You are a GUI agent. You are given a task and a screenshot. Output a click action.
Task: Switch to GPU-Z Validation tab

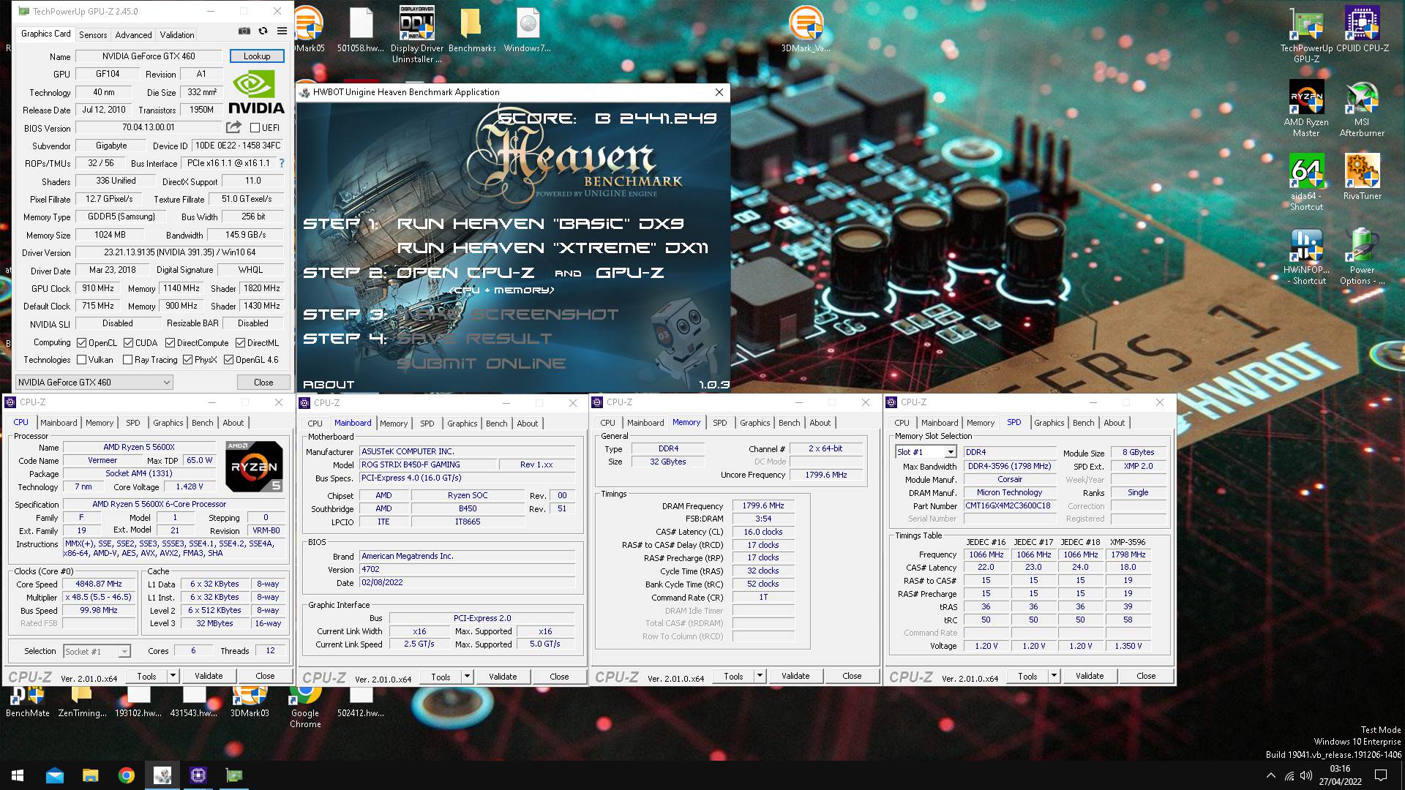[177, 34]
